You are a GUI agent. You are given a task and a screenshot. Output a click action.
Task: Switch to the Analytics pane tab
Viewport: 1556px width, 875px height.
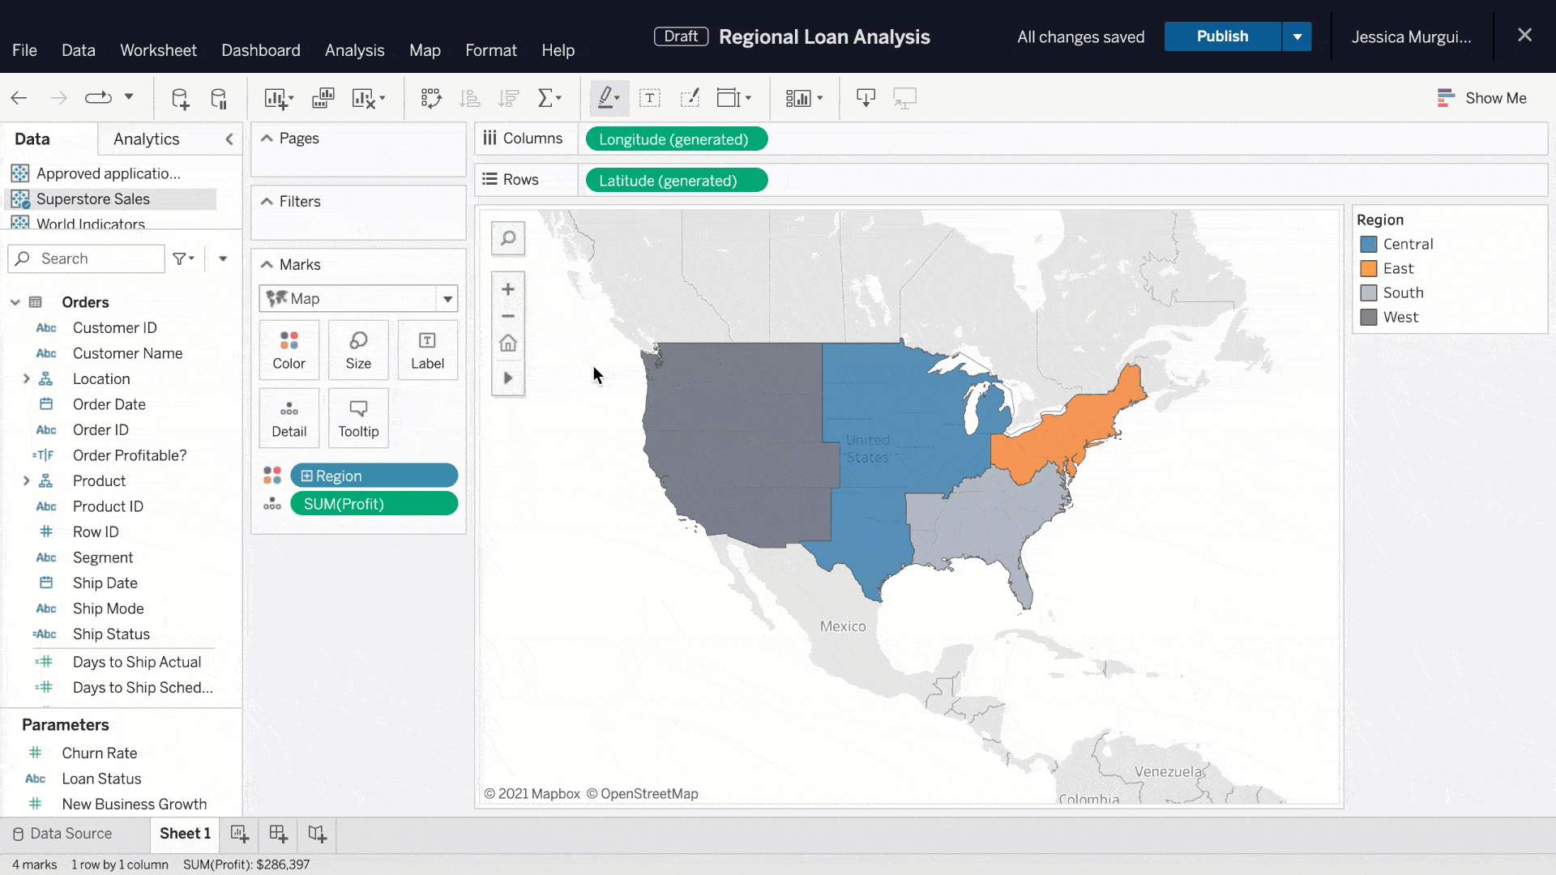point(146,139)
